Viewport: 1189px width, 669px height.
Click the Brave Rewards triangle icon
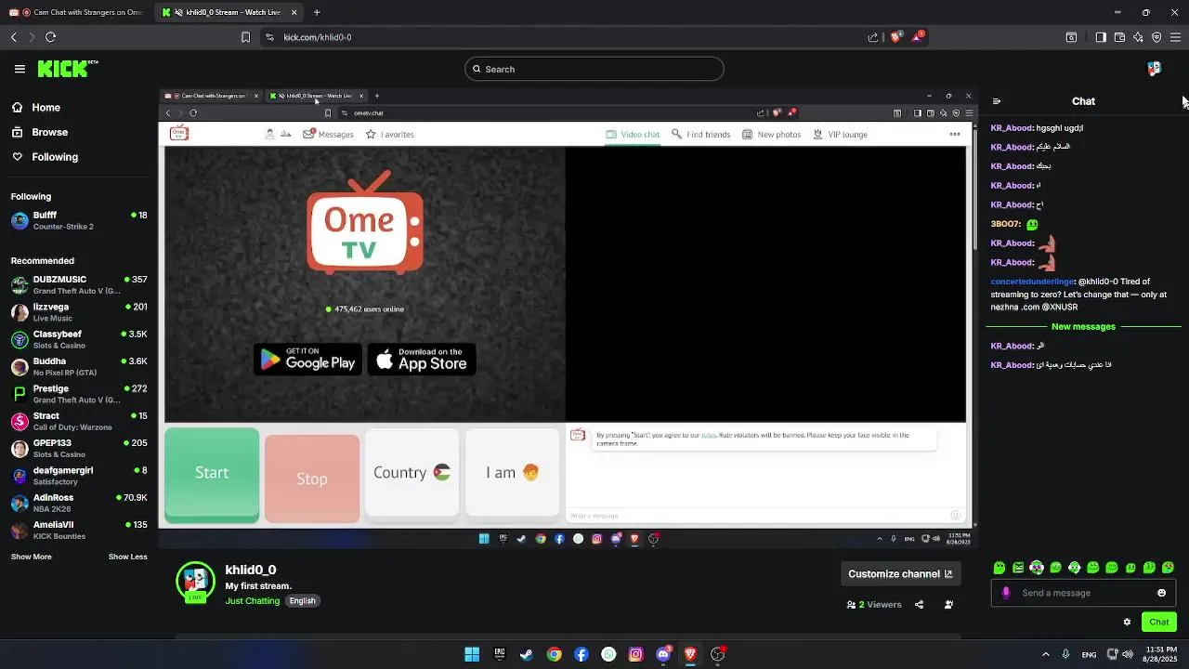pyautogui.click(x=918, y=37)
